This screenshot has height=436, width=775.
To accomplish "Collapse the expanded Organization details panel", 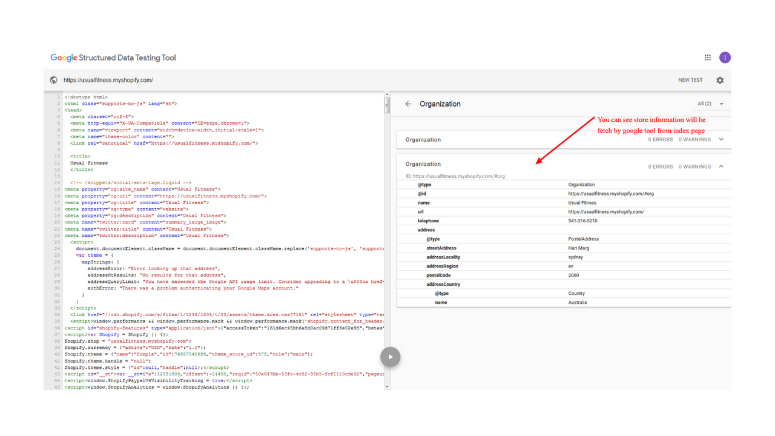I will coord(721,166).
